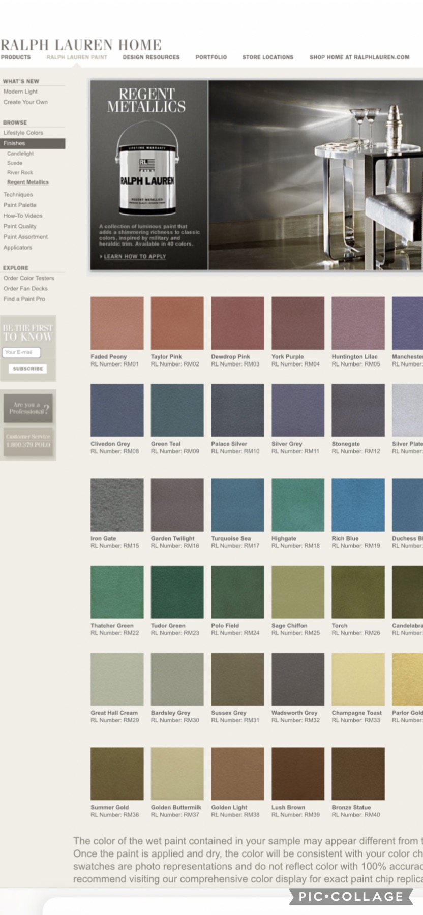Viewport: 423px width, 915px height.
Task: Click the Learn How To Apply link
Action: click(x=135, y=257)
